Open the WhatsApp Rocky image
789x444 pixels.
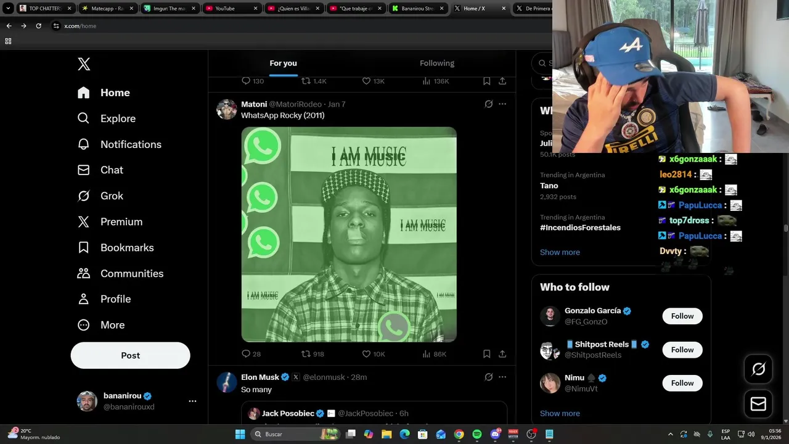(x=349, y=234)
